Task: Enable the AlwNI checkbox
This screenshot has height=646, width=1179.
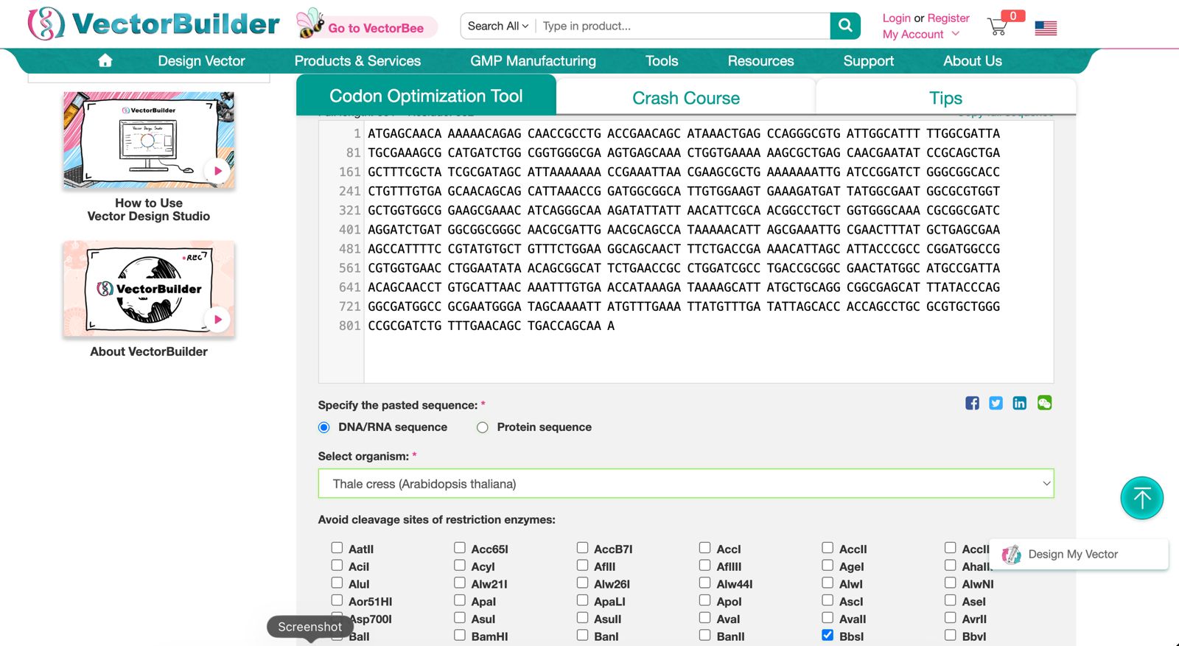Action: (951, 583)
